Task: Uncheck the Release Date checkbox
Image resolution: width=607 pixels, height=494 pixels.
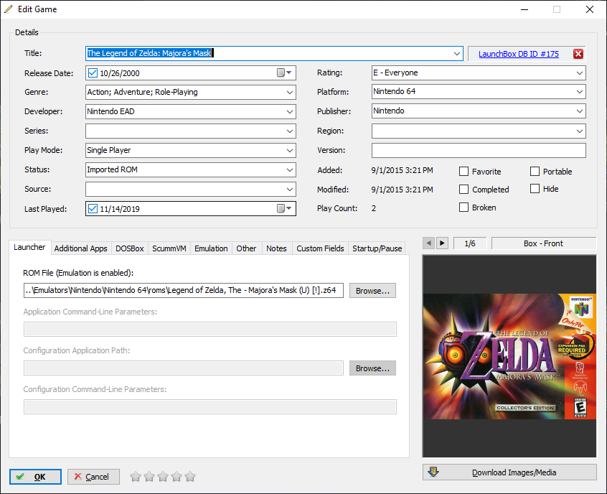Action: pos(93,73)
